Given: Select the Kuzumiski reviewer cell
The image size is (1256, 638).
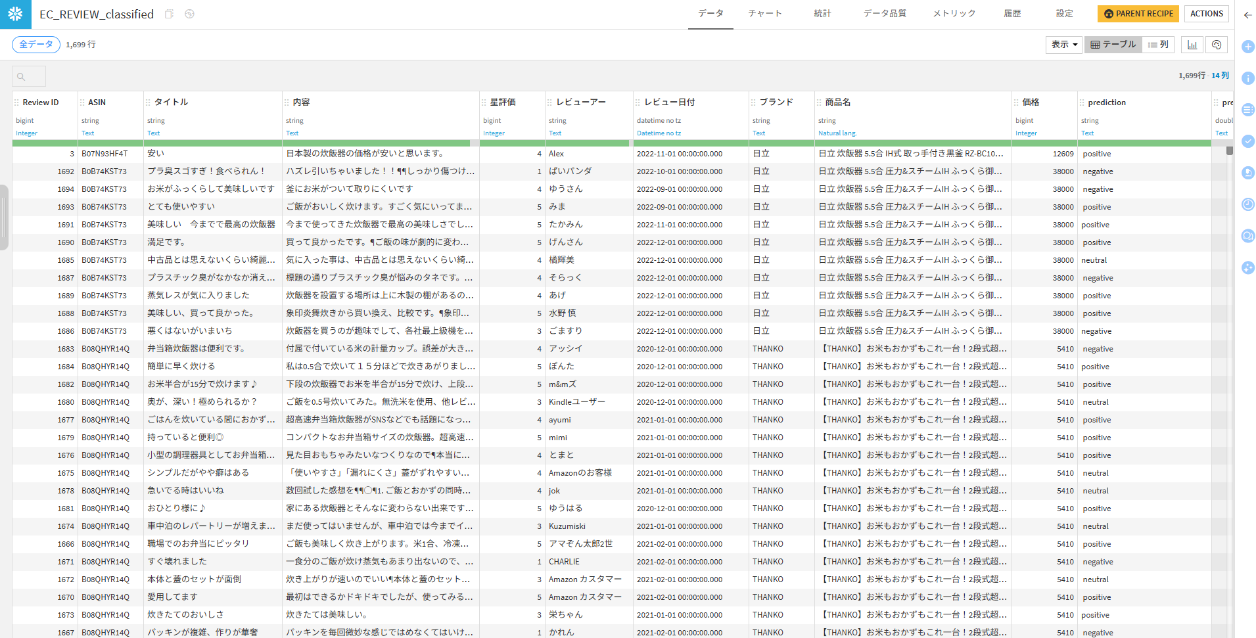Looking at the screenshot, I should pos(589,526).
